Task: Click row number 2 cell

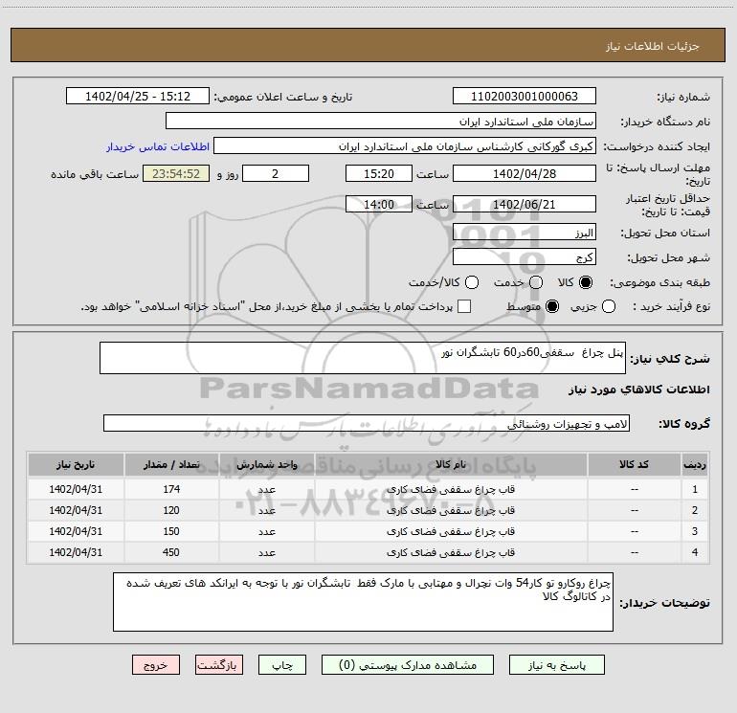Action: click(695, 510)
